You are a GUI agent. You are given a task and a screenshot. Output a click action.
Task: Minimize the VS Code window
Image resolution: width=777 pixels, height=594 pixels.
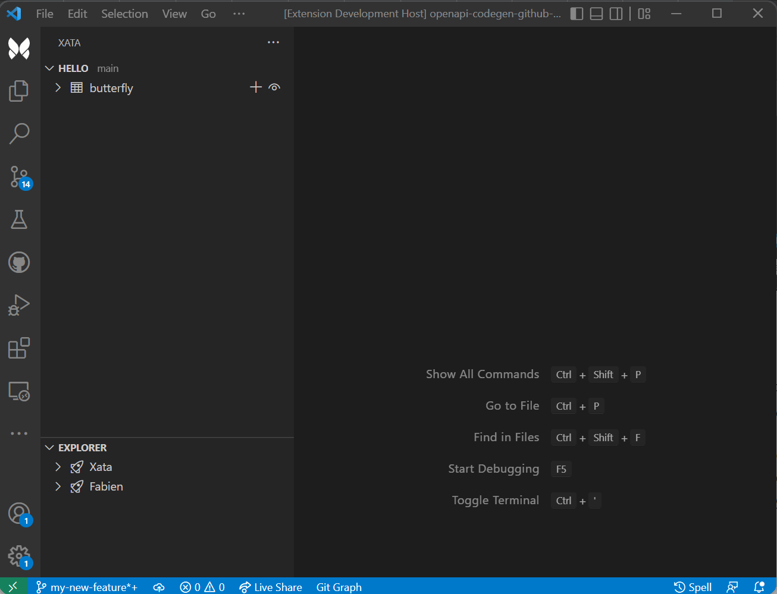(x=676, y=13)
